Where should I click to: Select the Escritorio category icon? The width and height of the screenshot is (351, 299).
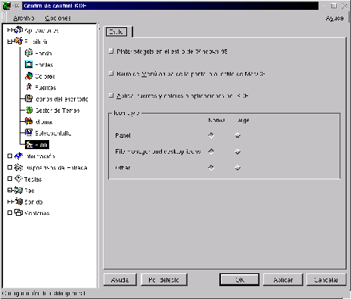coord(19,41)
